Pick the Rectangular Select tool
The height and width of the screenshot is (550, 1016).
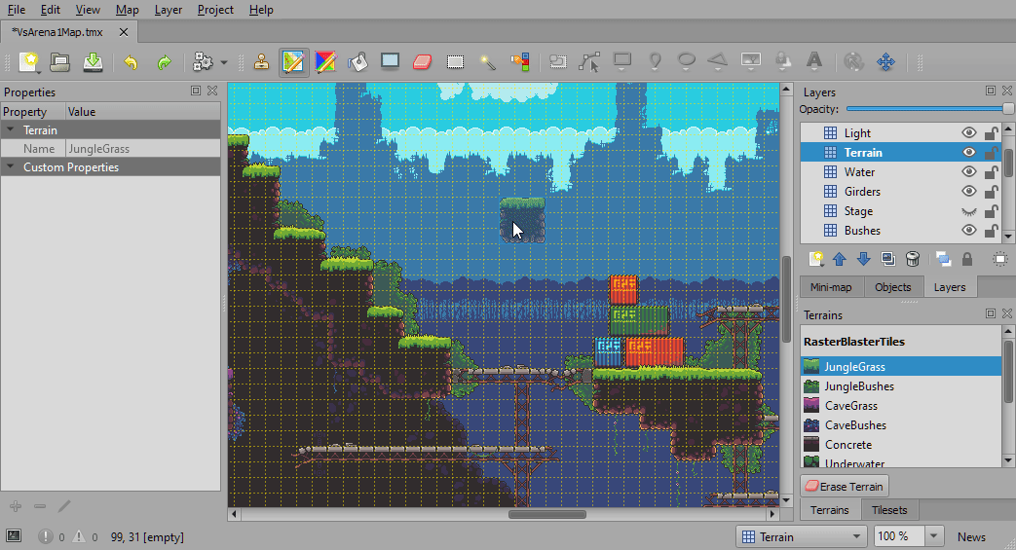click(x=455, y=62)
